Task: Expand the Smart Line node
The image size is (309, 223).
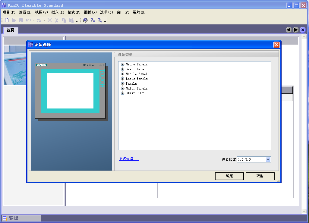Action: pos(123,69)
